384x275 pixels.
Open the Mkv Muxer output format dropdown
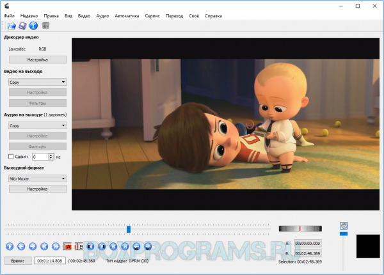coord(38,178)
